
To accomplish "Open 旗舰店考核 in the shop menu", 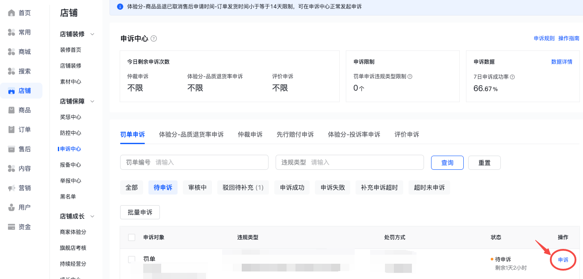I will click(x=73, y=248).
